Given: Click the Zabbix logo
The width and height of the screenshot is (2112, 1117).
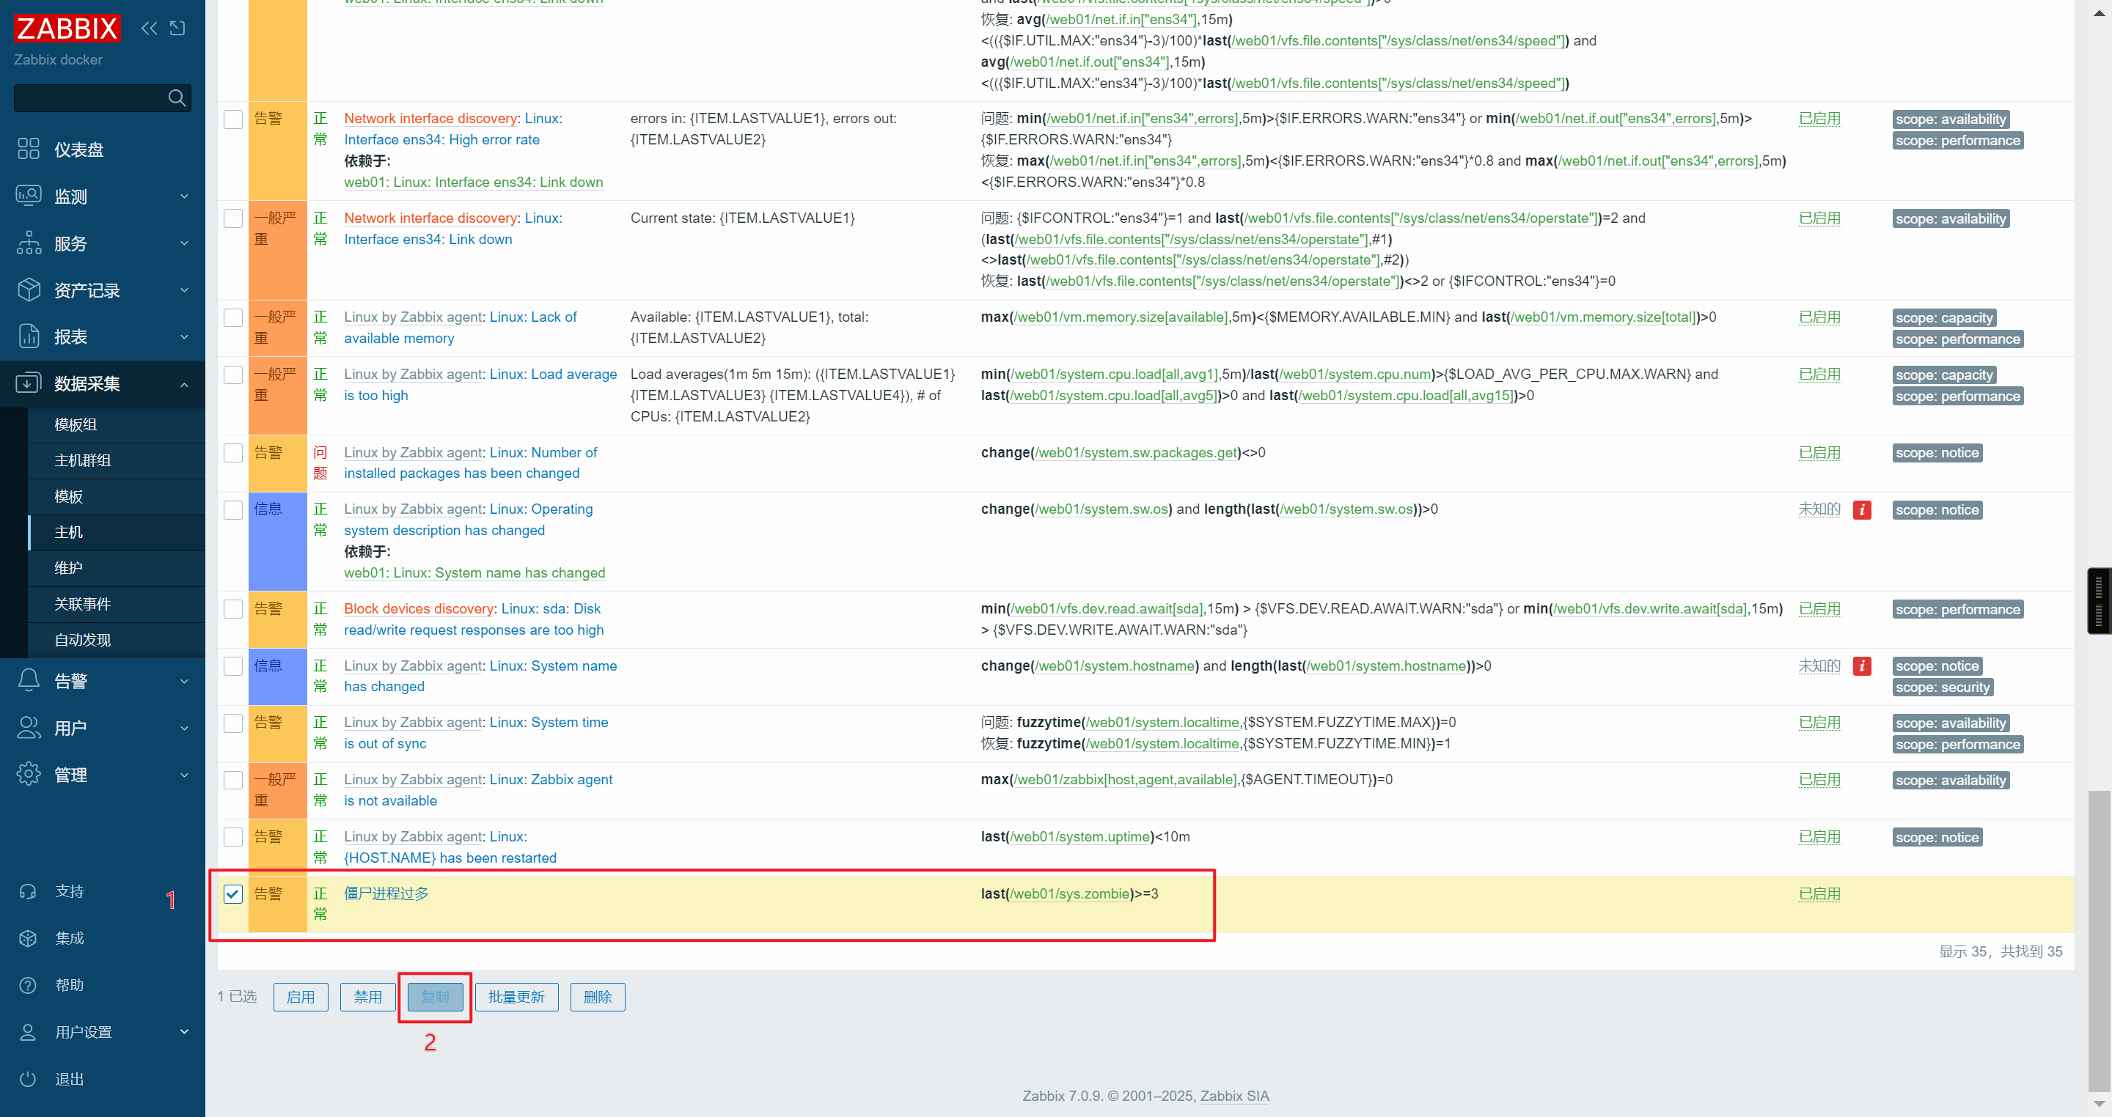Looking at the screenshot, I should (67, 29).
